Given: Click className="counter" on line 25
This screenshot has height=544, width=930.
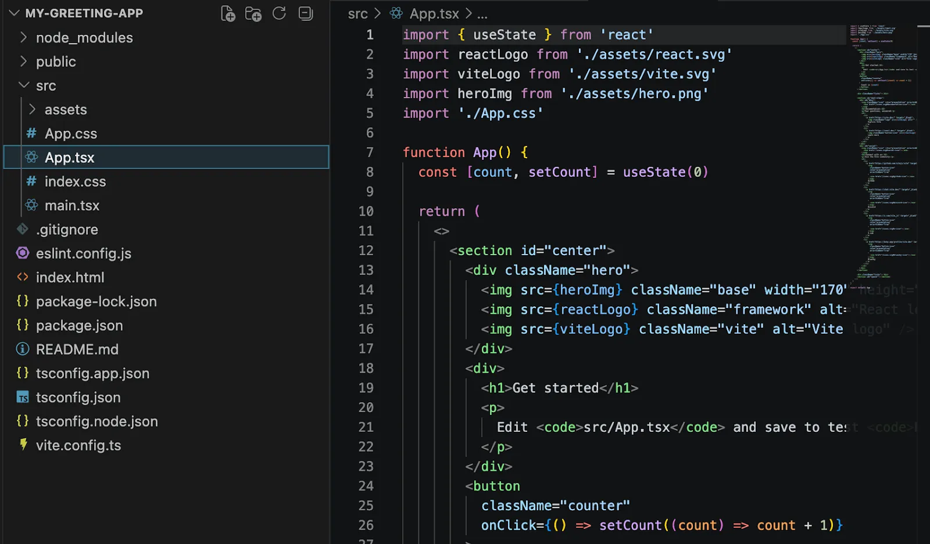Looking at the screenshot, I should [556, 506].
